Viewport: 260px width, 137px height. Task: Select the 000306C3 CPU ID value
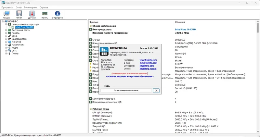180,40
